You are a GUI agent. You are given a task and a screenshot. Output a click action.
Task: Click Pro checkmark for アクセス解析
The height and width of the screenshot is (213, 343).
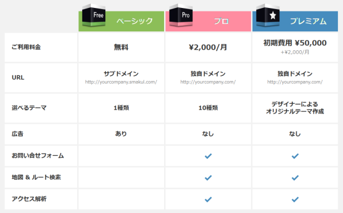(x=208, y=199)
